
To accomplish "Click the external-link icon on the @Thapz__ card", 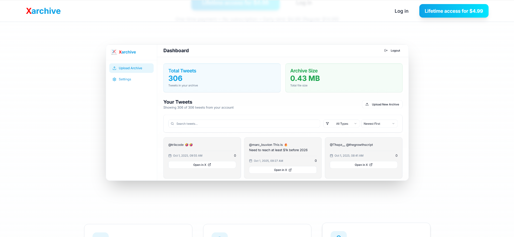I will pos(371,165).
